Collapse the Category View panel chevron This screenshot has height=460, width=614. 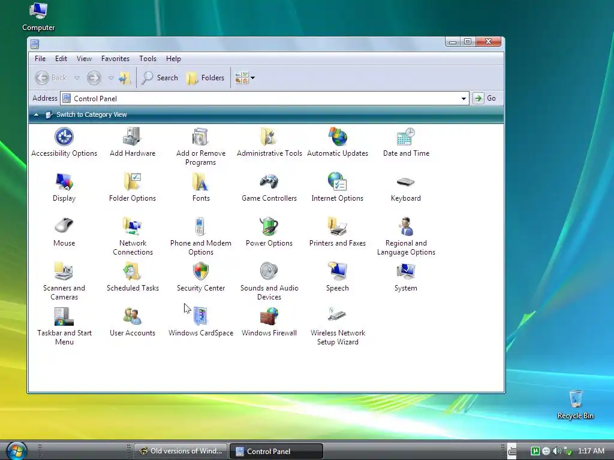click(36, 114)
